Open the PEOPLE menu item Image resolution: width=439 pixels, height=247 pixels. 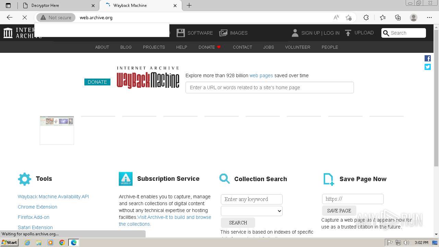(x=330, y=47)
